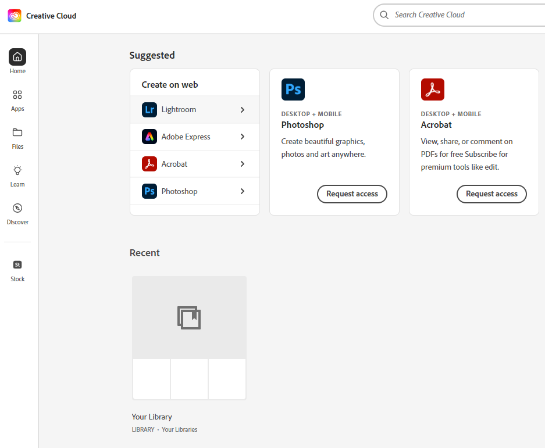The width and height of the screenshot is (545, 448).
Task: Select Lightroom in Create on web list
Action: pyautogui.click(x=179, y=110)
